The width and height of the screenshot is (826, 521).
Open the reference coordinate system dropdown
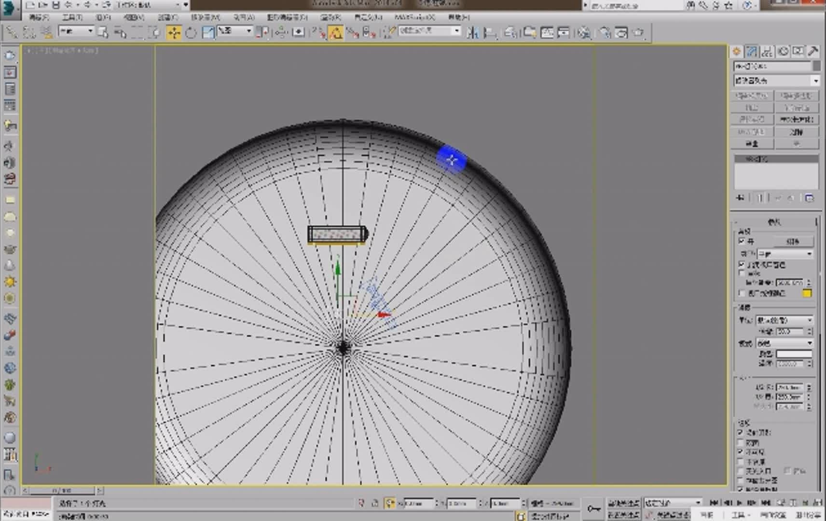click(234, 31)
